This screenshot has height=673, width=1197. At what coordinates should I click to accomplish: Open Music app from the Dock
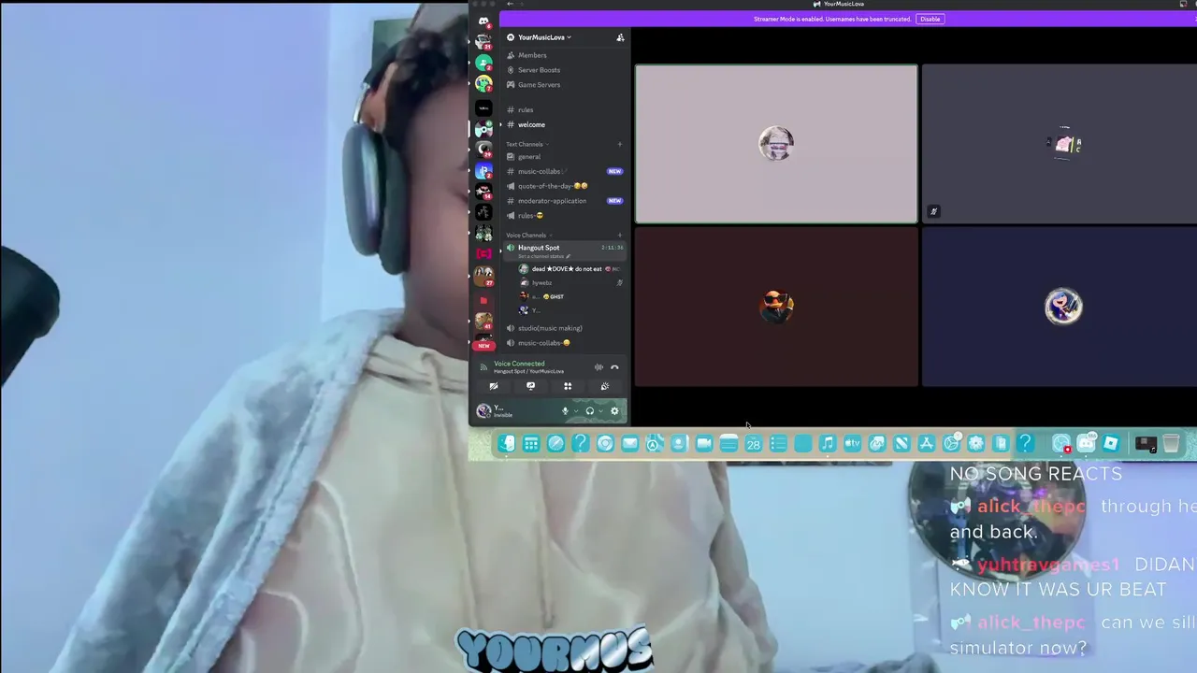pos(828,444)
